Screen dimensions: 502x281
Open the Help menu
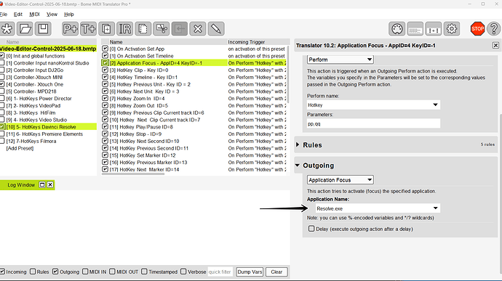coord(69,15)
